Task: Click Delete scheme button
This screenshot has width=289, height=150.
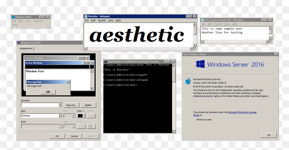Action: pyautogui.click(x=88, y=105)
